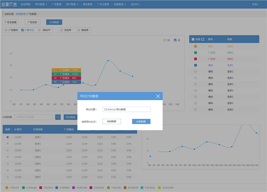Focus the 计划ID/计划名称 search box

(x=34, y=117)
